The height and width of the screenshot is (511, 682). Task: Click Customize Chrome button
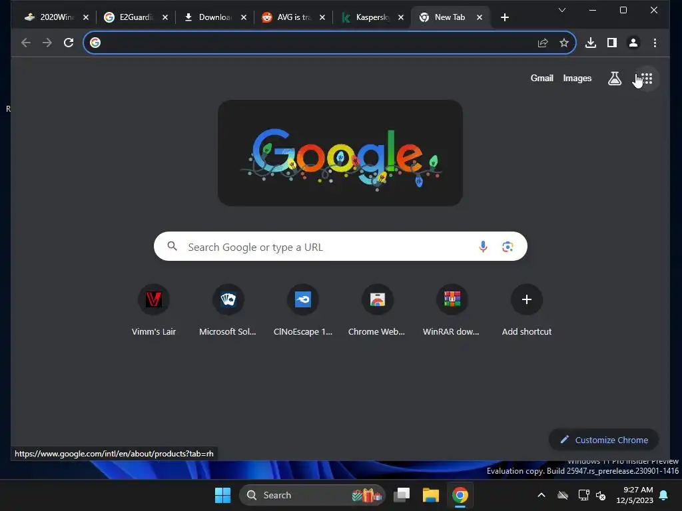603,440
